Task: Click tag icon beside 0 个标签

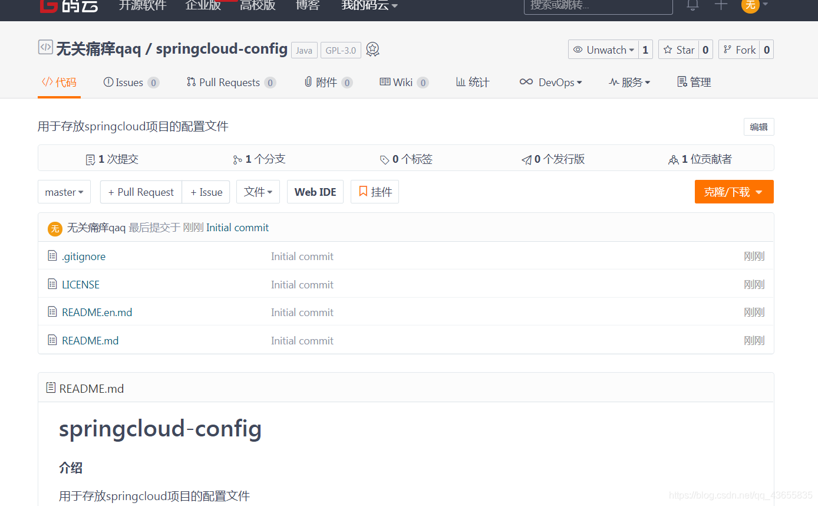Action: [x=385, y=160]
